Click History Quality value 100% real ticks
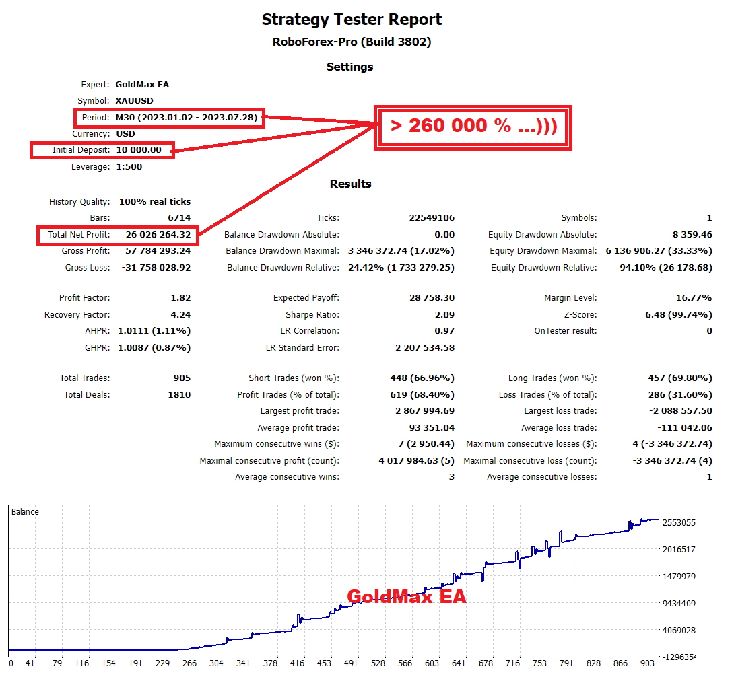Image resolution: width=734 pixels, height=683 pixels. coord(155,202)
